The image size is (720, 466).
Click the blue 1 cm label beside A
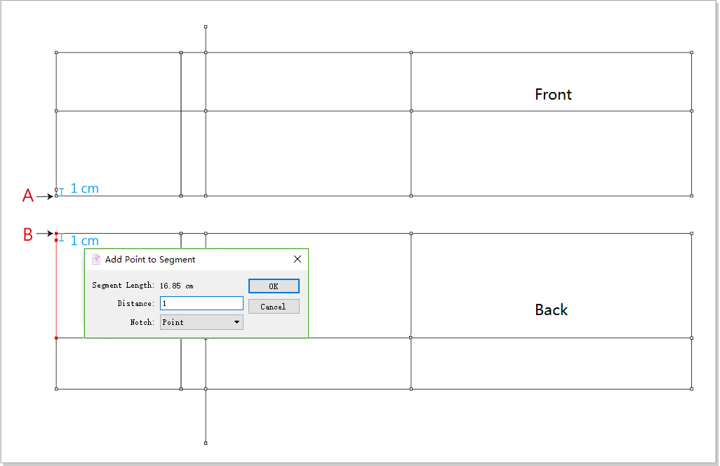click(84, 189)
